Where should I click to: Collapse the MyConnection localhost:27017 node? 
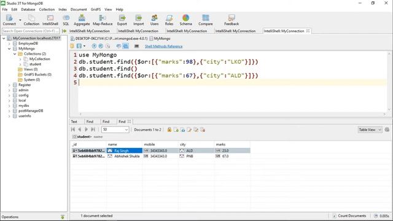pyautogui.click(x=4, y=38)
